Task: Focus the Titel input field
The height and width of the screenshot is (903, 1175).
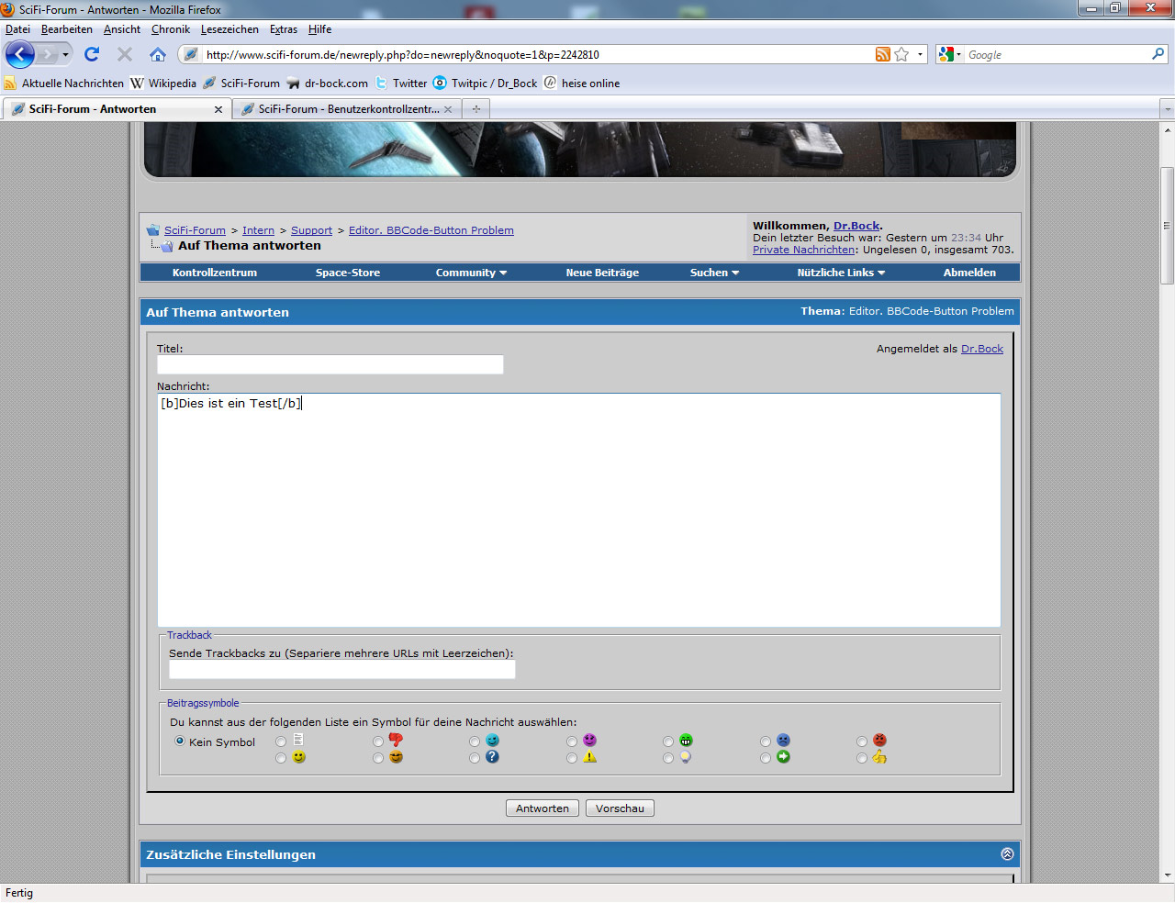Action: click(x=330, y=365)
